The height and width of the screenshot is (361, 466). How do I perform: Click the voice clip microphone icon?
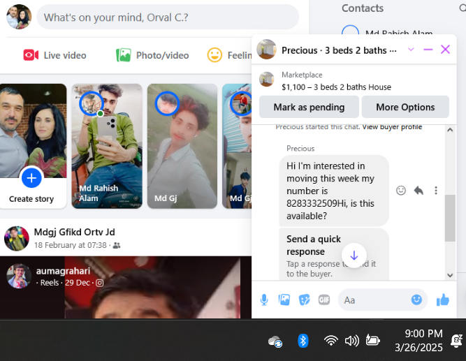pos(264,300)
